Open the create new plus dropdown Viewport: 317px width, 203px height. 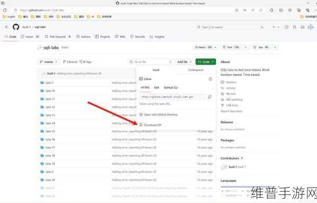(x=276, y=27)
